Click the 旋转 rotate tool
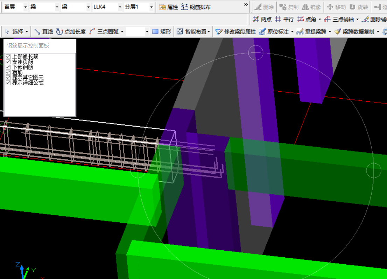387x279 pixels. point(359,7)
